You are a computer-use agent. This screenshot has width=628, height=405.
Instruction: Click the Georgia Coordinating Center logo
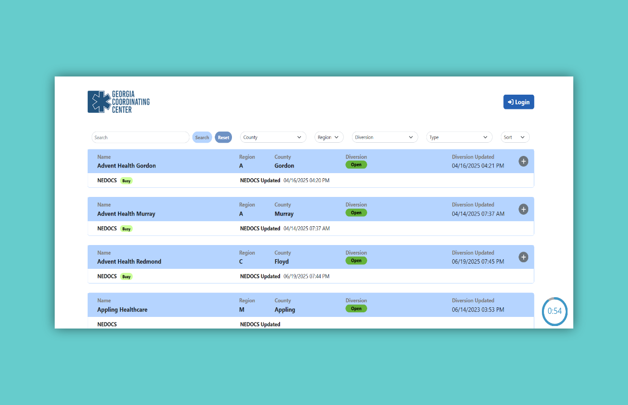tap(119, 102)
